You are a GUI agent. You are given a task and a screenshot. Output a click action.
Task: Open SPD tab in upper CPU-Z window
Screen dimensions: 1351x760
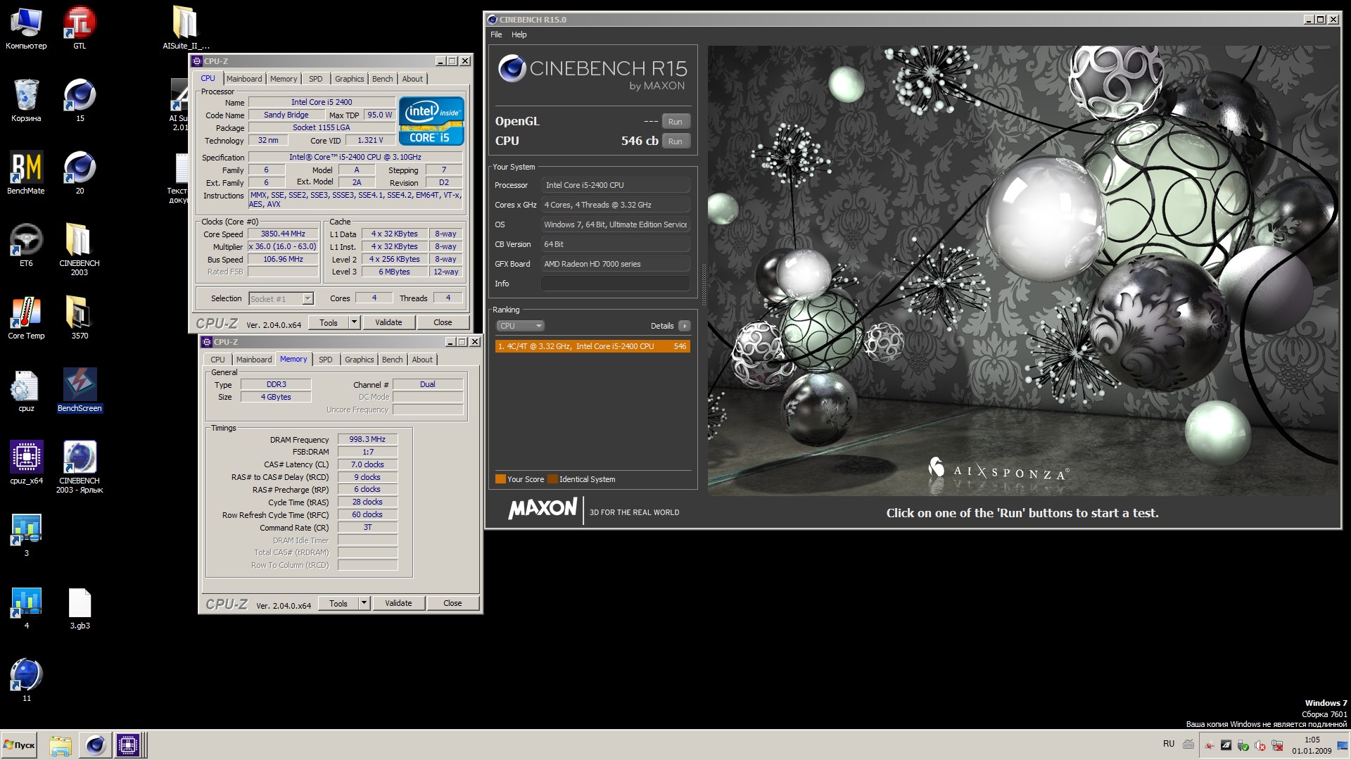pyautogui.click(x=316, y=79)
